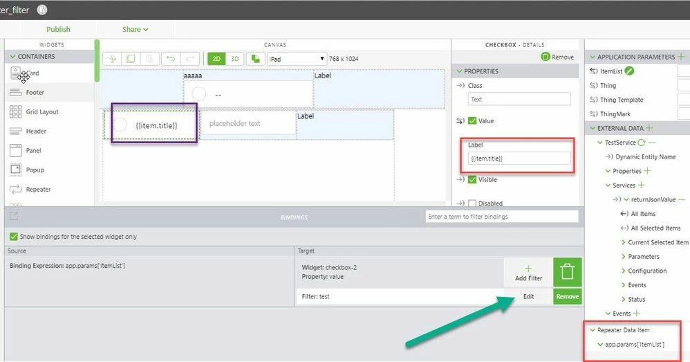The height and width of the screenshot is (362, 690).
Task: Click the green trash delete binding button
Action: [567, 272]
